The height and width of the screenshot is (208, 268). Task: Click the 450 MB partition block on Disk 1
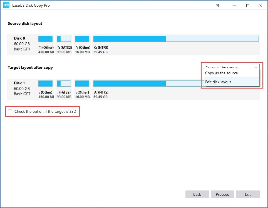[x=45, y=83]
